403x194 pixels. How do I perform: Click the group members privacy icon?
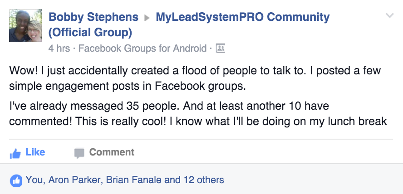[220, 48]
